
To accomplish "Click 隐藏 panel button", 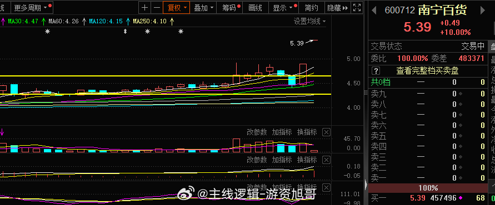I will (337, 8).
